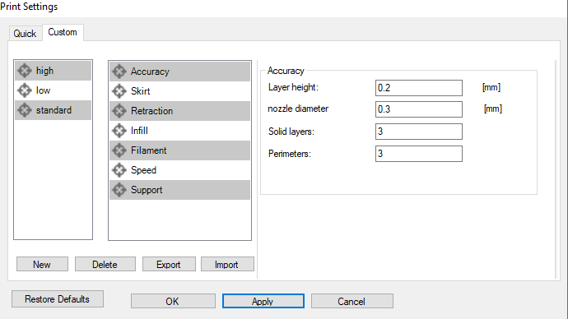Open the "Support" settings category
The height and width of the screenshot is (319, 568).
[x=179, y=190]
